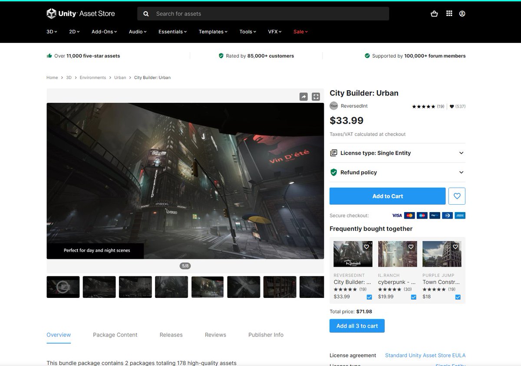This screenshot has width=521, height=366.
Task: Favorite the Town Constr... card heart
Action: (x=455, y=247)
